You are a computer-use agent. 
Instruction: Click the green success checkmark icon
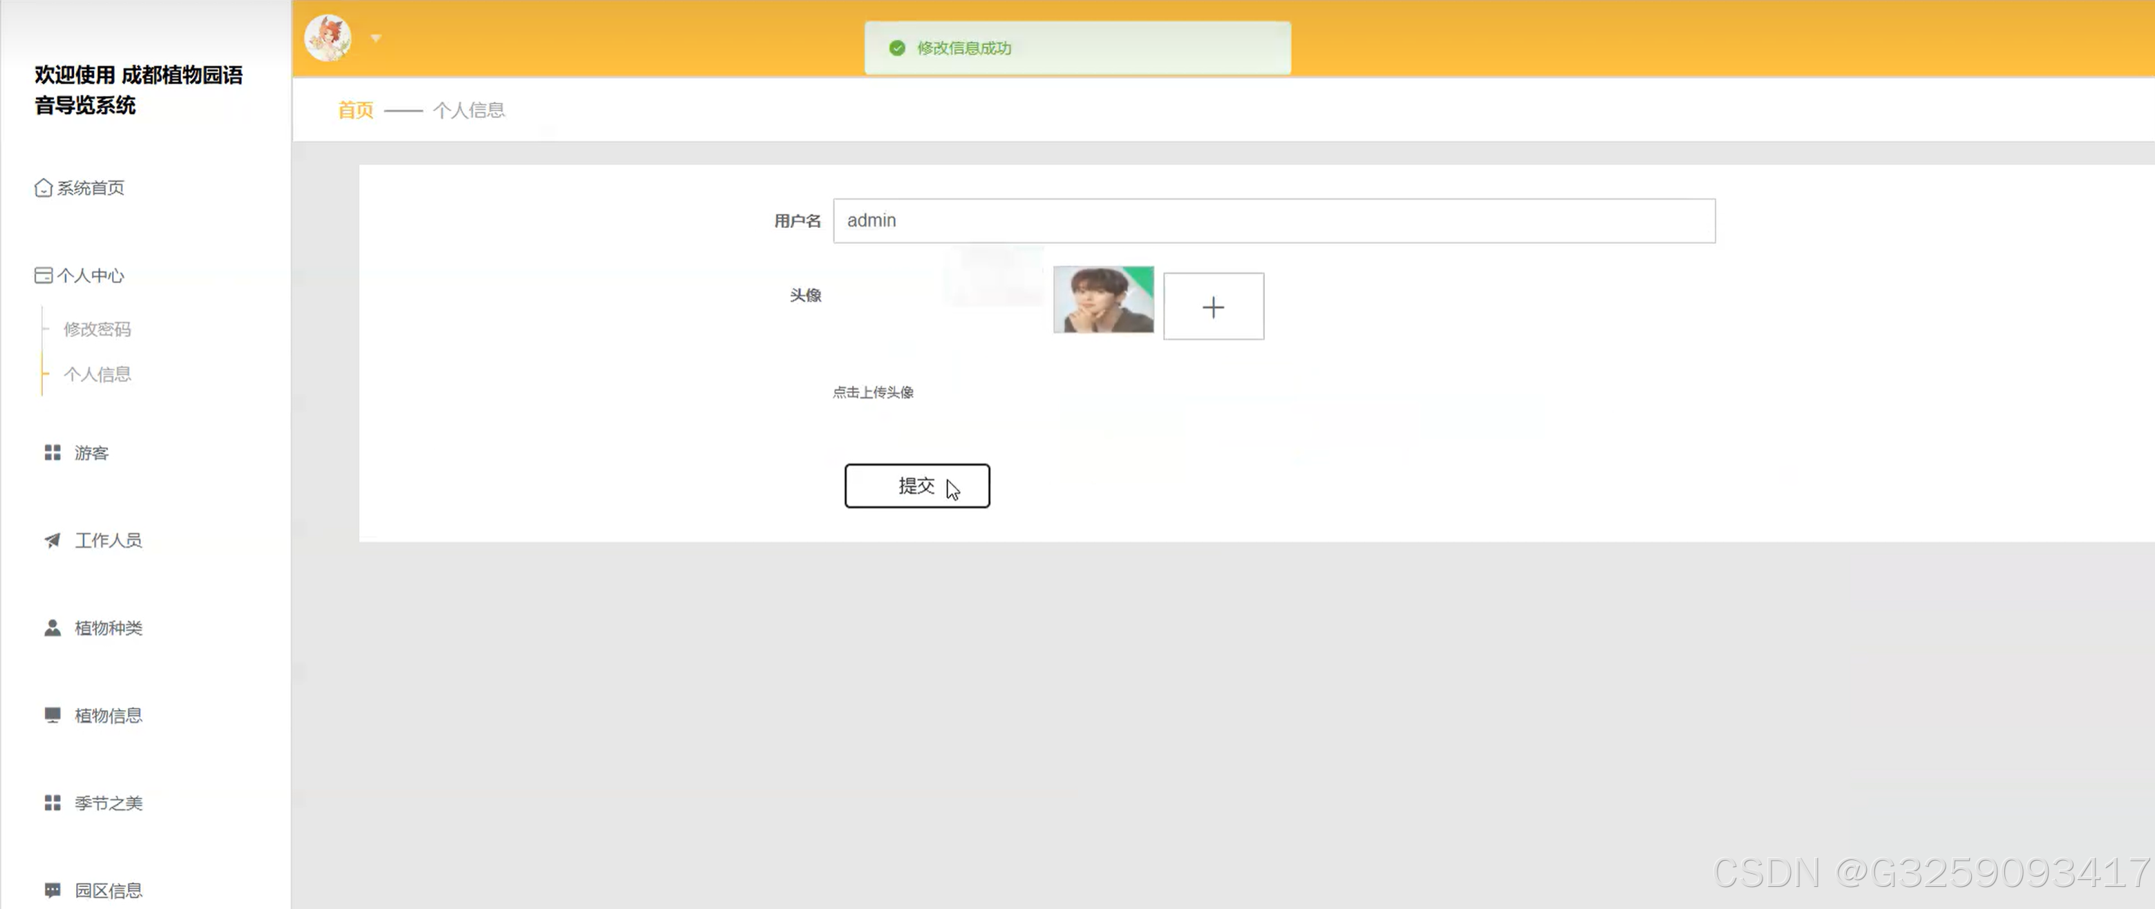pyautogui.click(x=898, y=48)
